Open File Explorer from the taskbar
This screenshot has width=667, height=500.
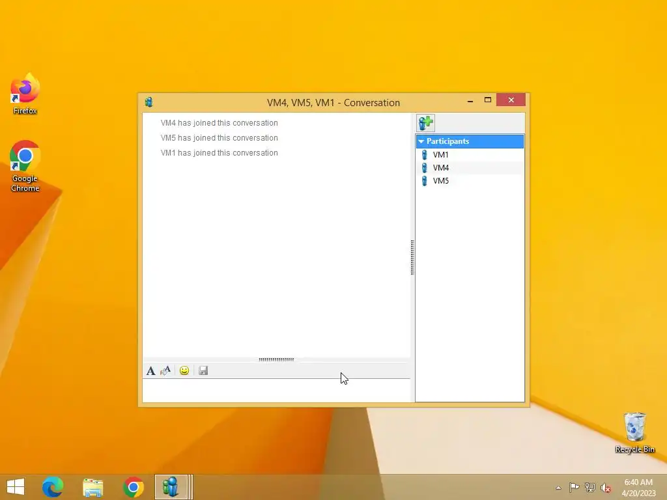coord(92,487)
